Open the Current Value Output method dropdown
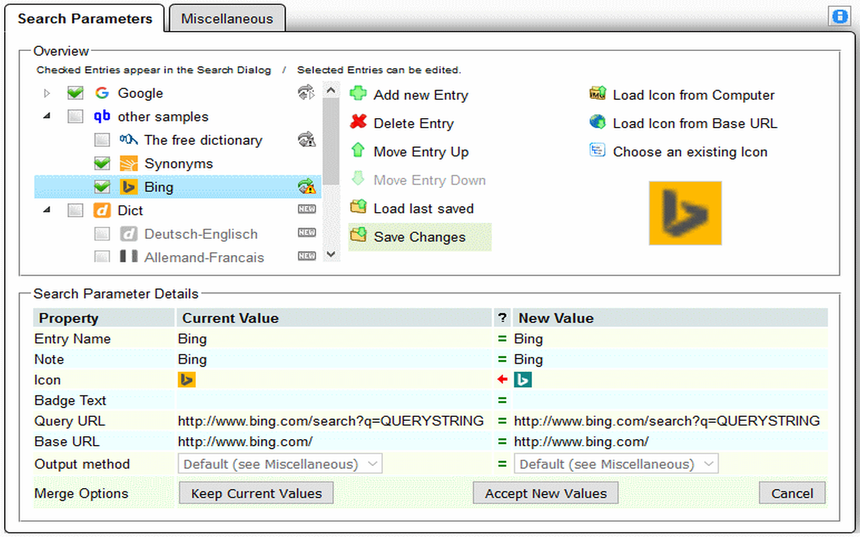Screen dimensions: 860x537 (x=280, y=464)
